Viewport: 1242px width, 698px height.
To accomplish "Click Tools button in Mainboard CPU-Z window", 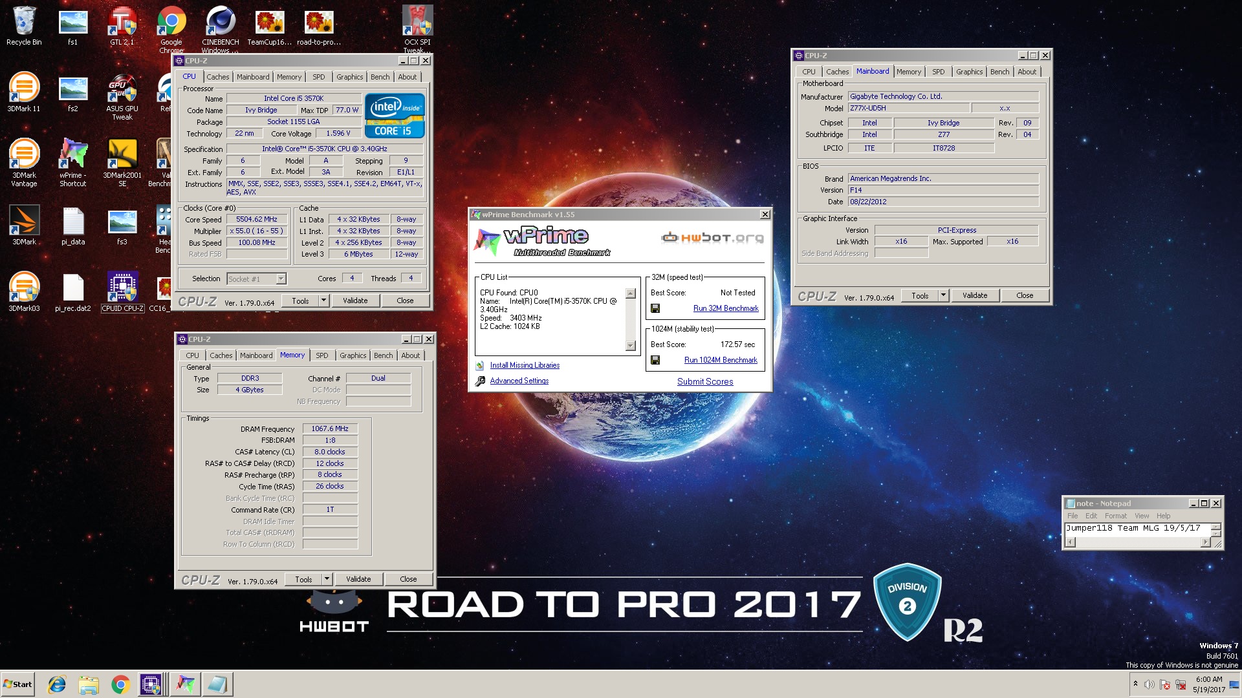I will 920,295.
